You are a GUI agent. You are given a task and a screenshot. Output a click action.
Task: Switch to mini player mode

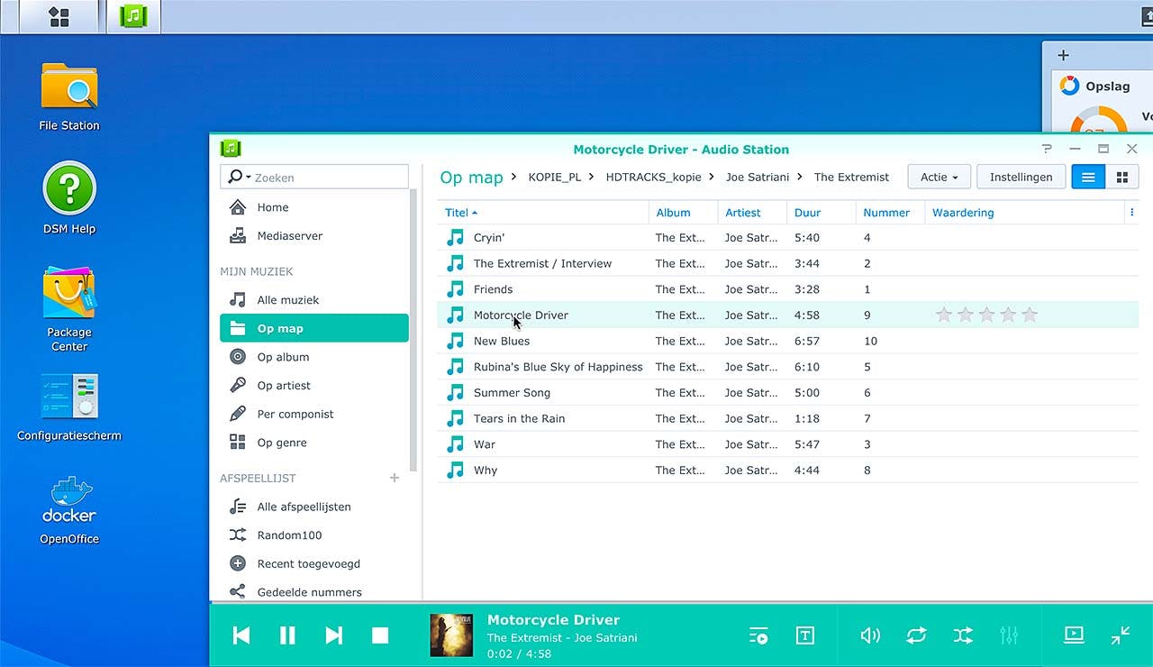pos(1121,635)
